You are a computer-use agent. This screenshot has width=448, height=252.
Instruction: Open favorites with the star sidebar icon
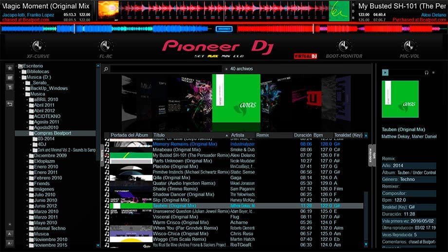(10, 68)
